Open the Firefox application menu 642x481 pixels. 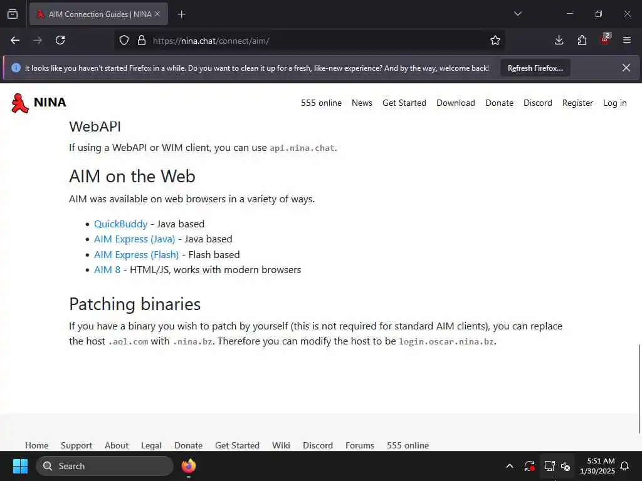coord(627,40)
